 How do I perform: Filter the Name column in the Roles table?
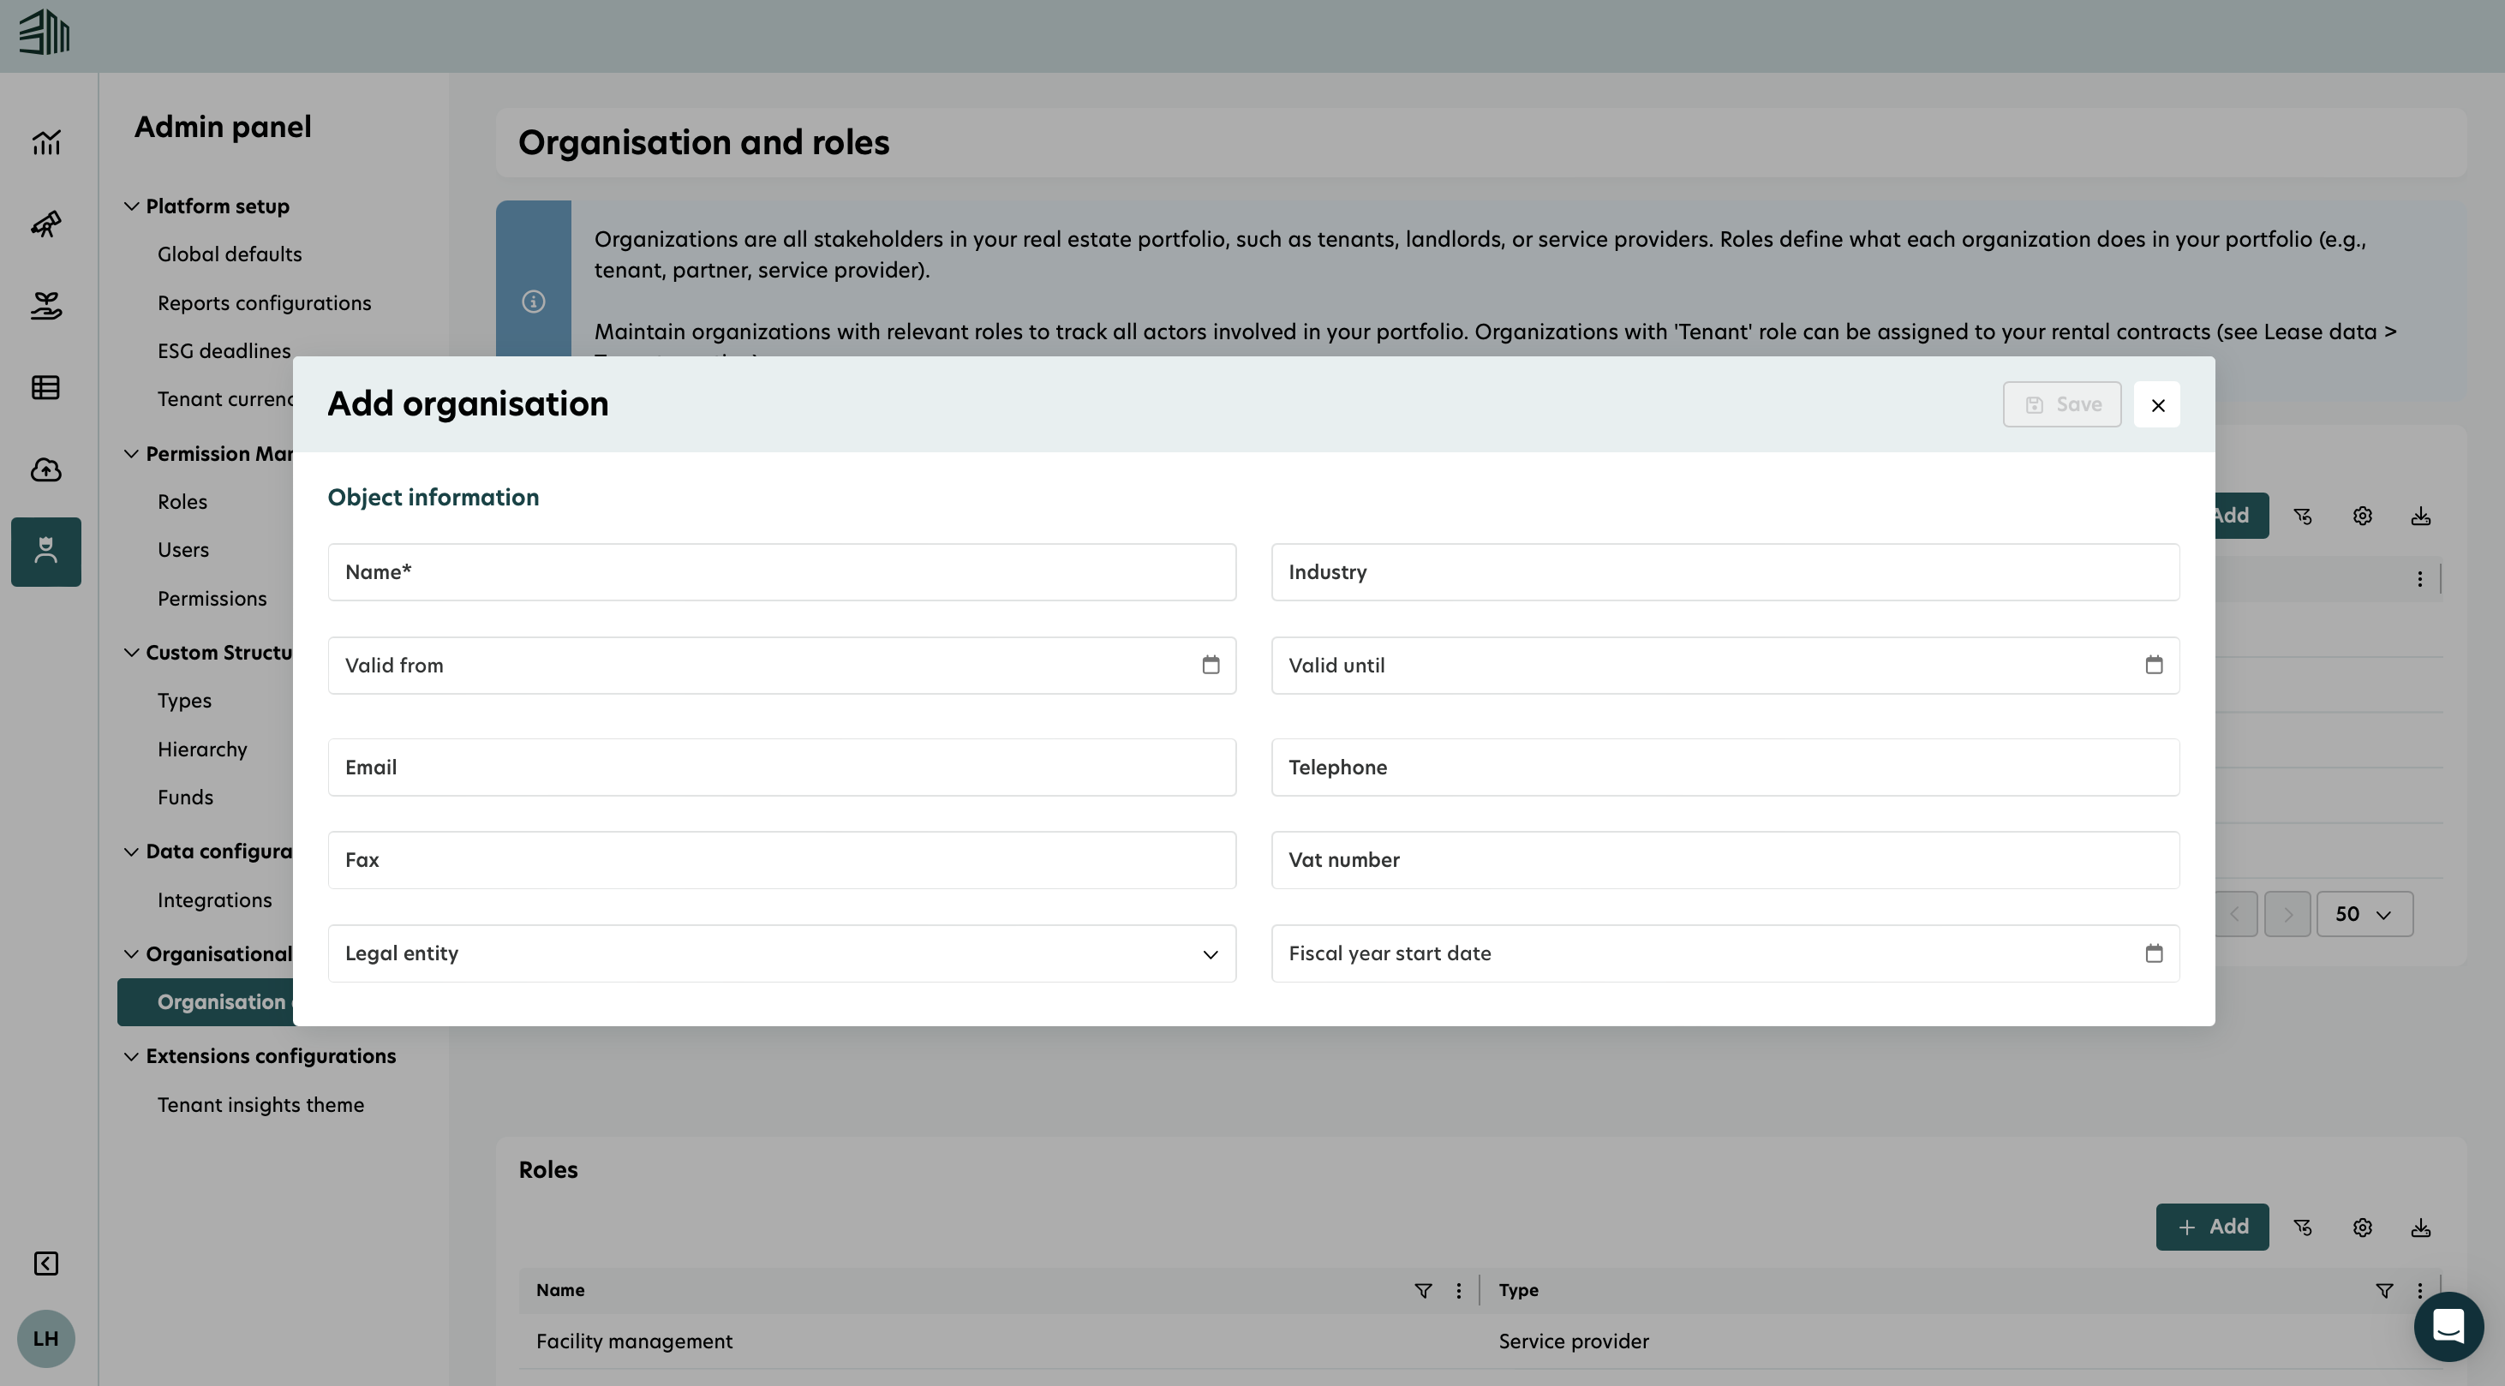pyautogui.click(x=1423, y=1291)
